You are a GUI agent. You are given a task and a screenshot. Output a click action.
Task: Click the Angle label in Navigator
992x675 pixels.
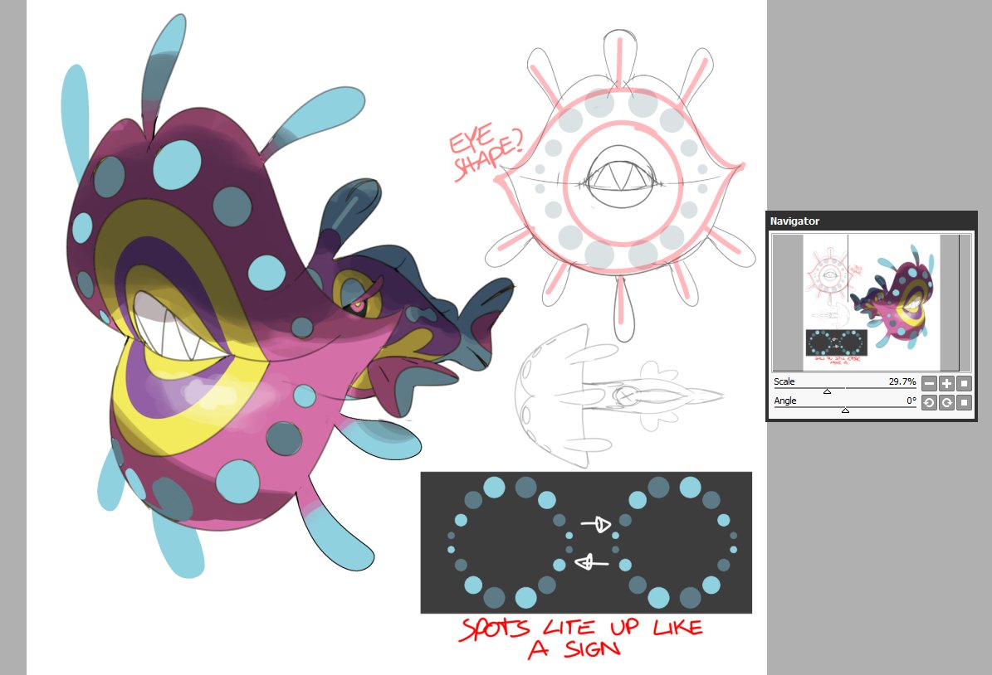tap(785, 400)
